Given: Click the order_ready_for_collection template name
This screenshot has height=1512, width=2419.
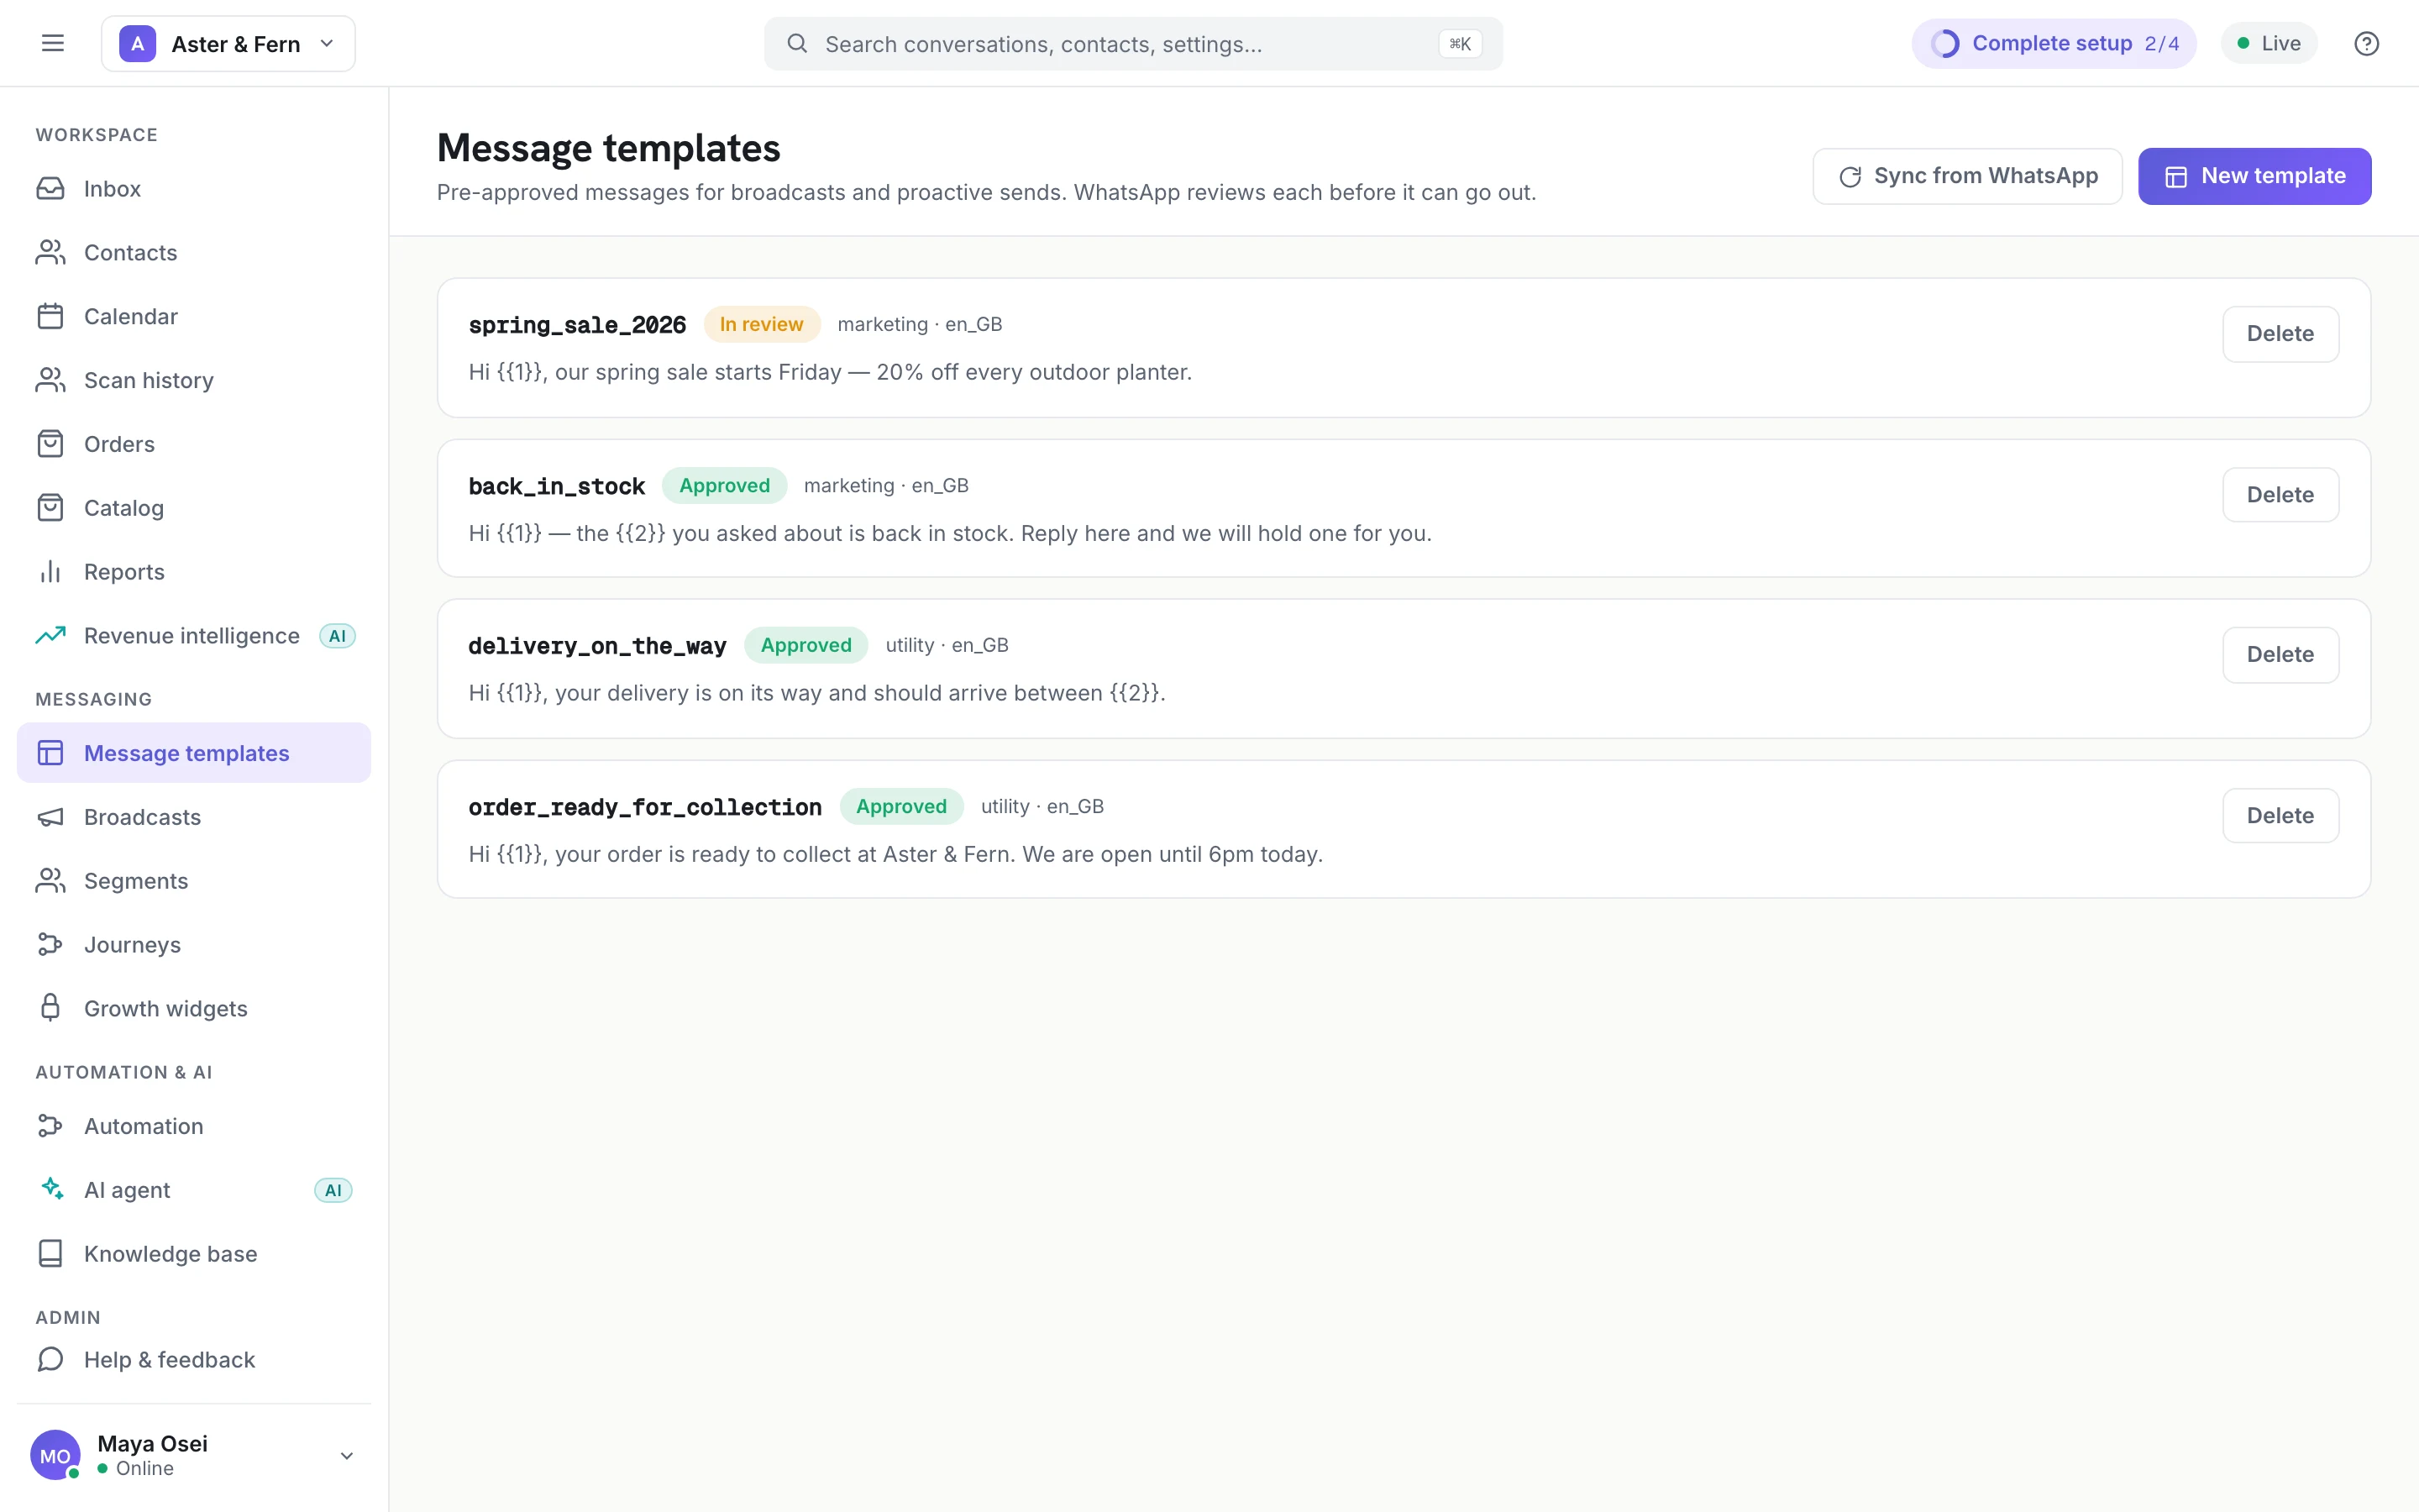Looking at the screenshot, I should [x=645, y=807].
